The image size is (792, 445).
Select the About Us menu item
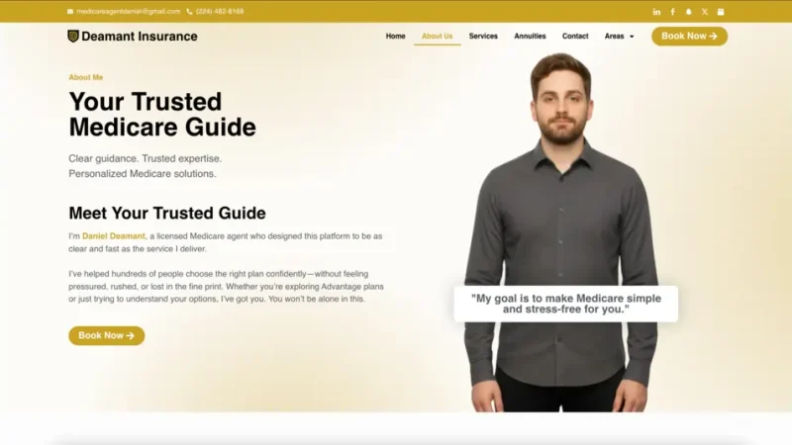437,37
